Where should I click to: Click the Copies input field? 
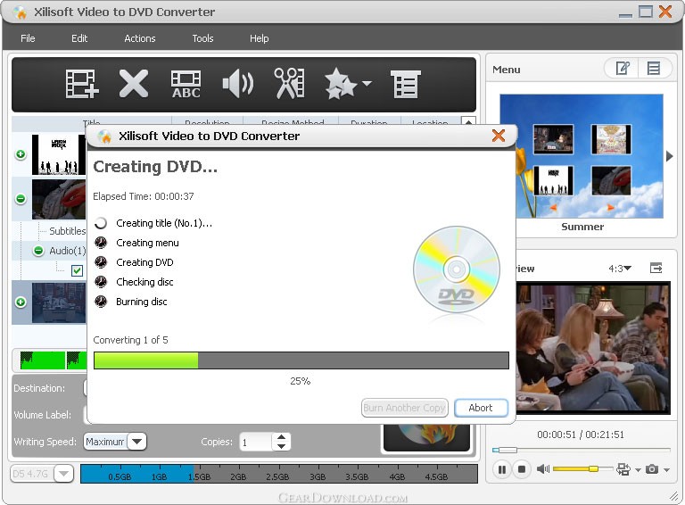[x=256, y=442]
